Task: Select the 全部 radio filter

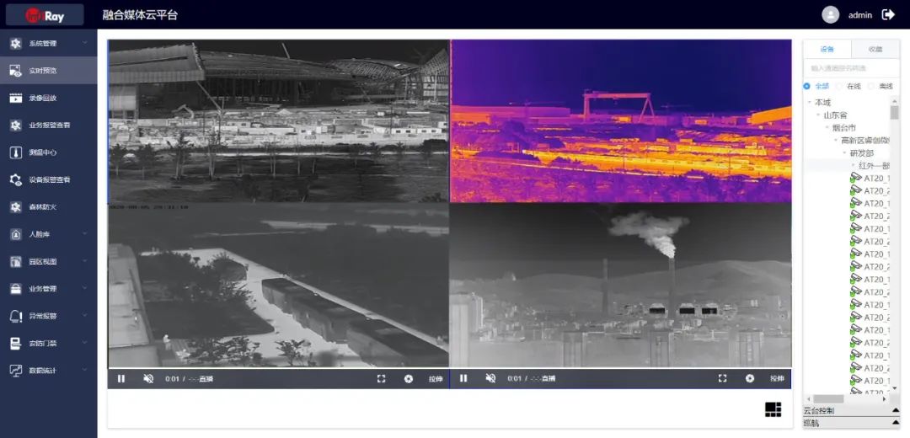Action: pyautogui.click(x=807, y=86)
